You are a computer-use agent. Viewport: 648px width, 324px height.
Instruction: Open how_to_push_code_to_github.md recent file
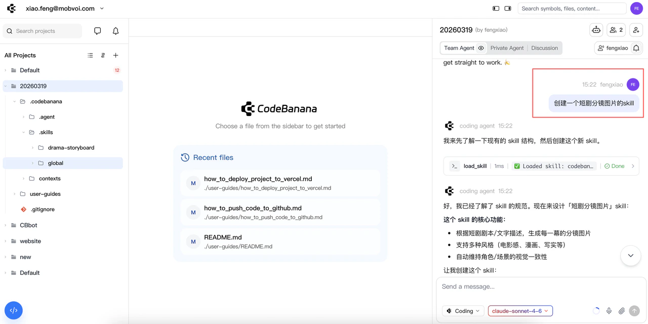coord(280,212)
